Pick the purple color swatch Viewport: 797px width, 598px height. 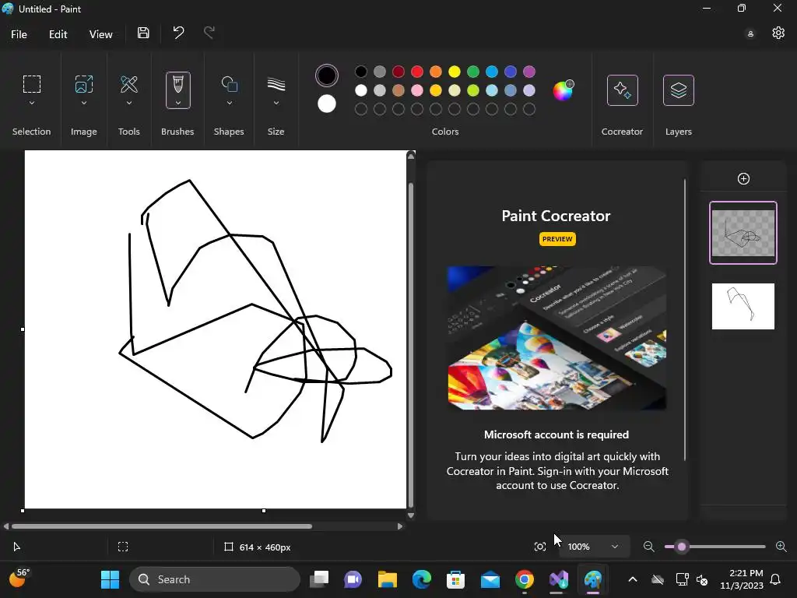click(529, 72)
